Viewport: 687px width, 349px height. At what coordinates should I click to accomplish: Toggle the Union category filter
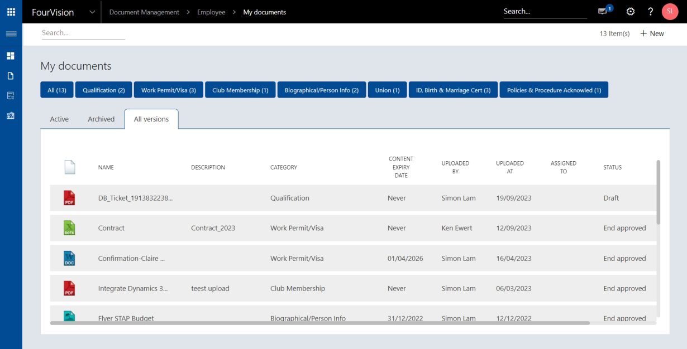click(x=387, y=90)
